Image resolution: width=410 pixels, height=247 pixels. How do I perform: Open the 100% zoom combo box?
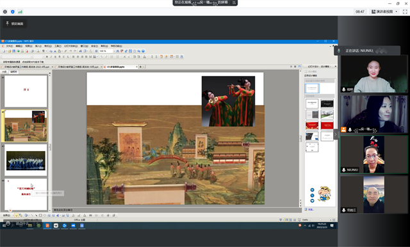coord(106,51)
